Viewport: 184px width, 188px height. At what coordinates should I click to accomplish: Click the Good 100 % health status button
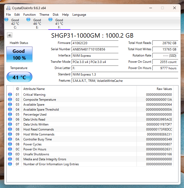(19, 54)
